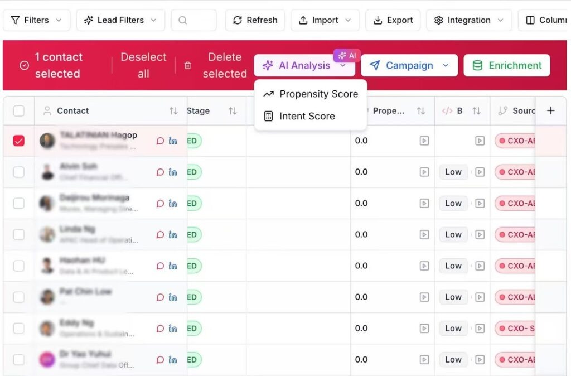Sort by the Contact column

[173, 111]
